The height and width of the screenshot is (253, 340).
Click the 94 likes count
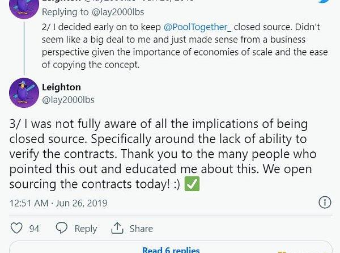34,228
